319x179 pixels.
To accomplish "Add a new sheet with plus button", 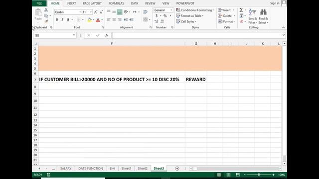I will coord(177,169).
